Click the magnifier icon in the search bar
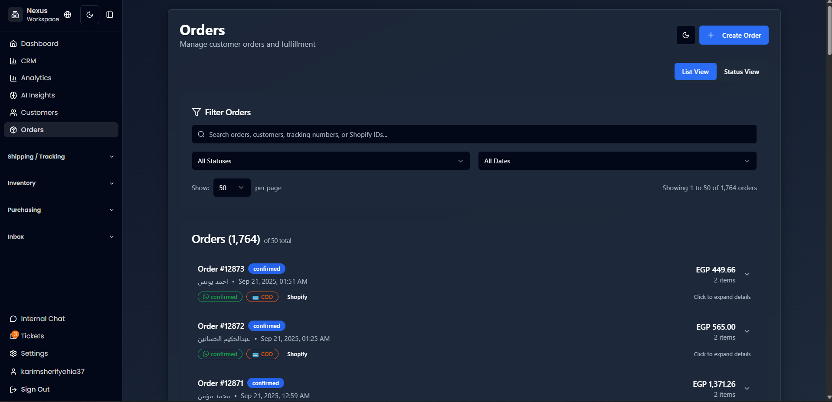 (201, 134)
